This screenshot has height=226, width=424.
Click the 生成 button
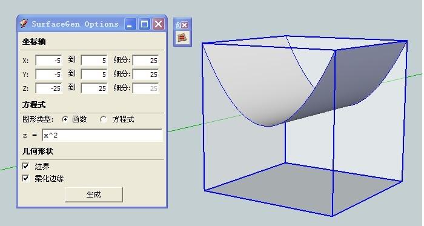pos(94,194)
